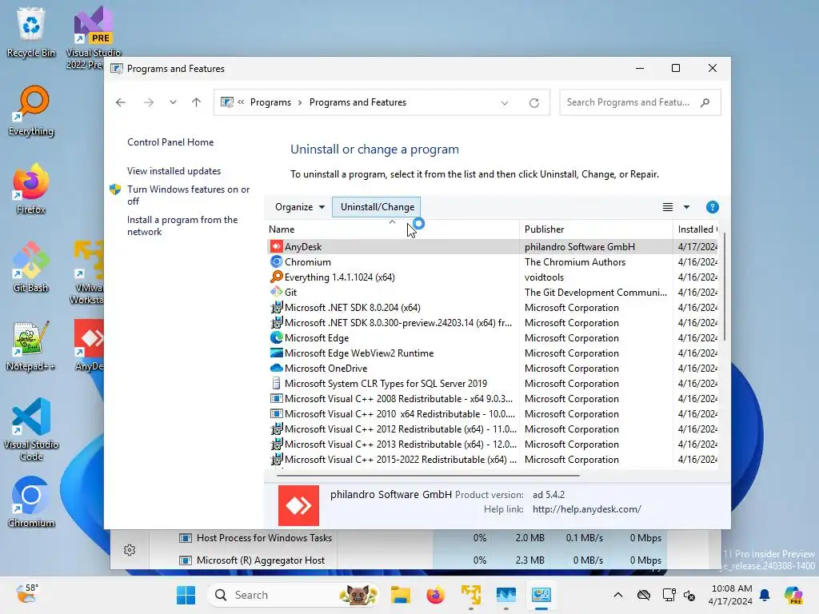
Task: Click the Chromium icon in program list
Action: coord(276,261)
